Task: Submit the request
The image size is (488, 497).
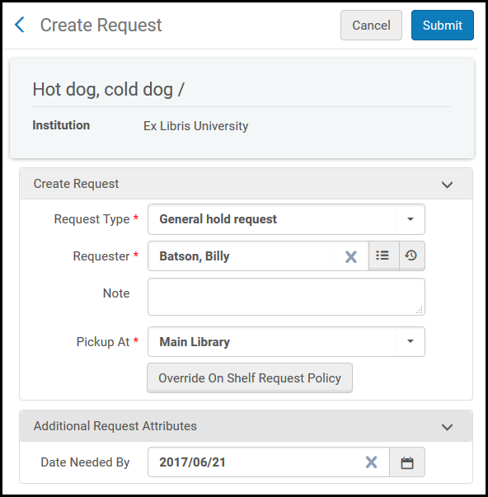Action: click(x=443, y=25)
